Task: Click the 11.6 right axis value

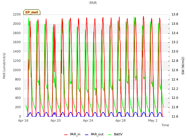Action: tap(175, 116)
